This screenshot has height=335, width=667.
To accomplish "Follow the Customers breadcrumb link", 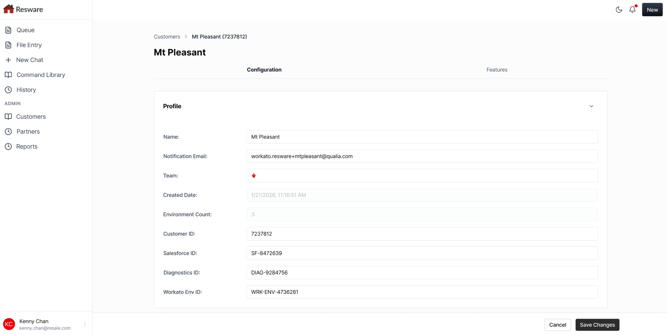I will 167,37.
